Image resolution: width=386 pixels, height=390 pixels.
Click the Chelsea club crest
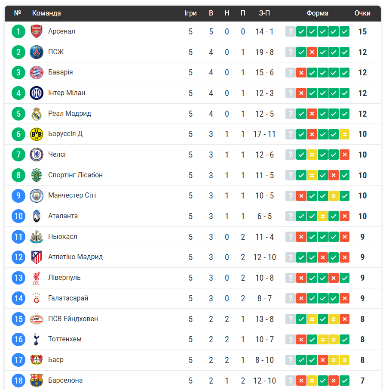(x=37, y=155)
